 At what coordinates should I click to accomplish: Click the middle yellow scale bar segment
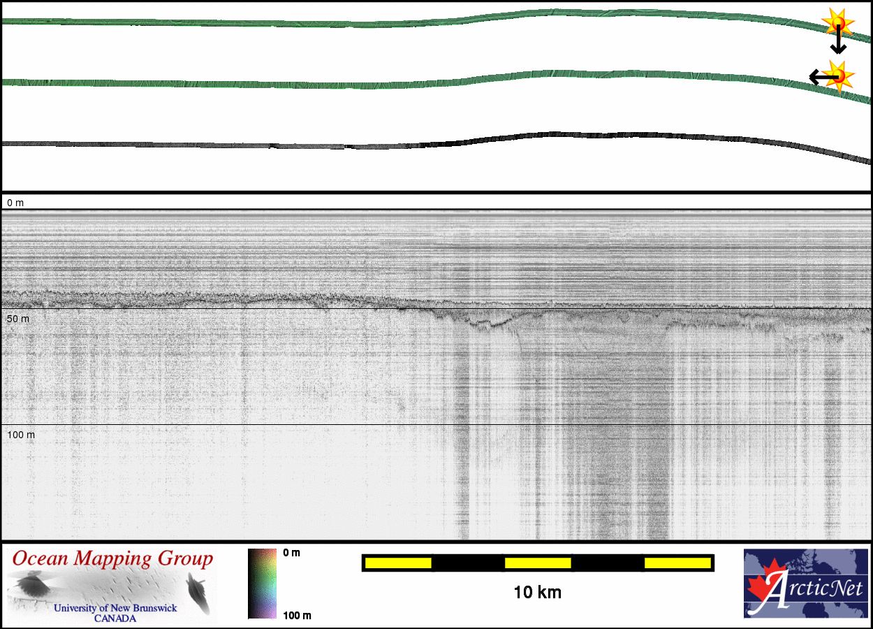pyautogui.click(x=538, y=563)
